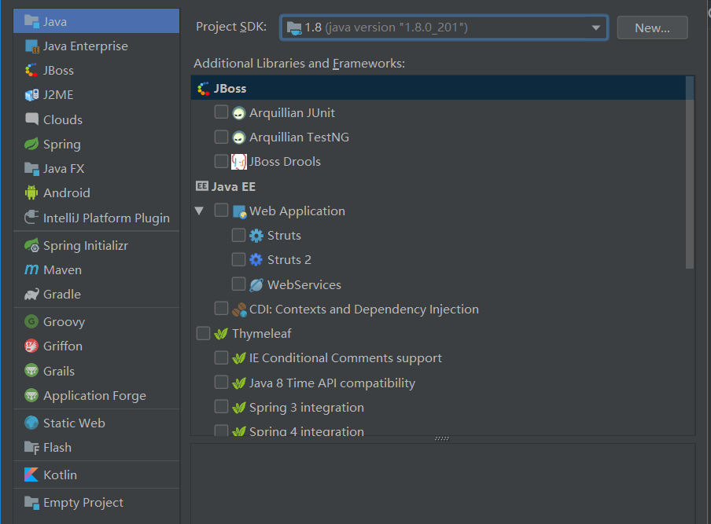Collapse the Web Application tree node
This screenshot has height=524, width=711.
coord(199,211)
